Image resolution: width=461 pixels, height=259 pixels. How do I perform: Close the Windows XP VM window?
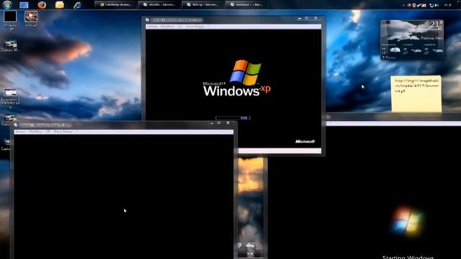[x=316, y=18]
